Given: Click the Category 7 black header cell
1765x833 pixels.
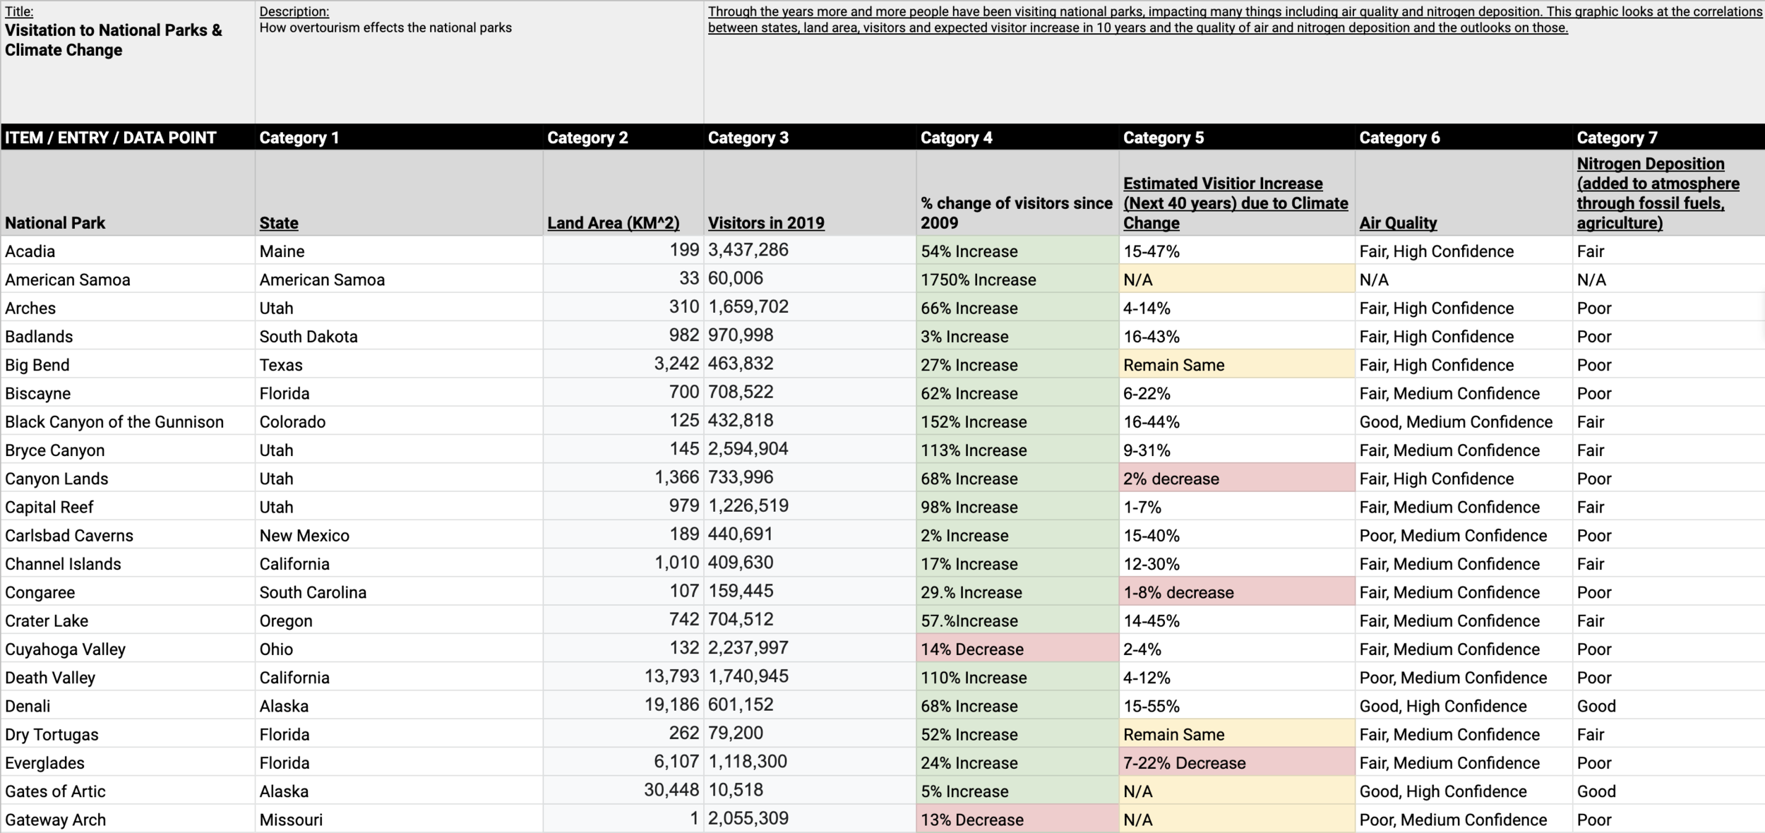Looking at the screenshot, I should (x=1617, y=138).
